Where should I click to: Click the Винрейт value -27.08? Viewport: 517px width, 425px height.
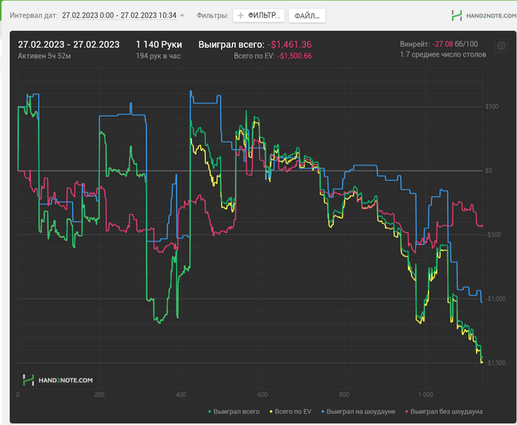point(443,44)
